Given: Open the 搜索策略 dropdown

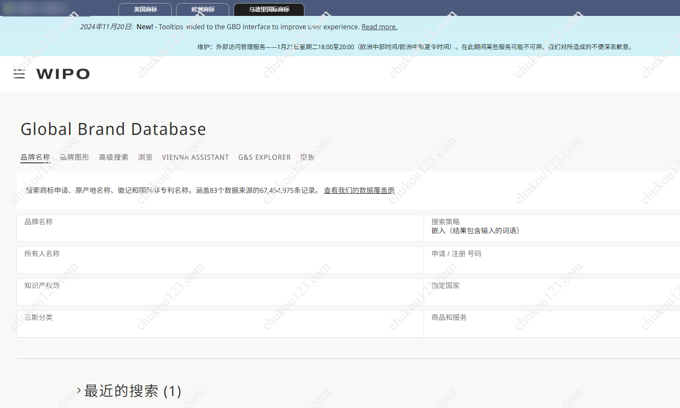Looking at the screenshot, I should click(552, 228).
